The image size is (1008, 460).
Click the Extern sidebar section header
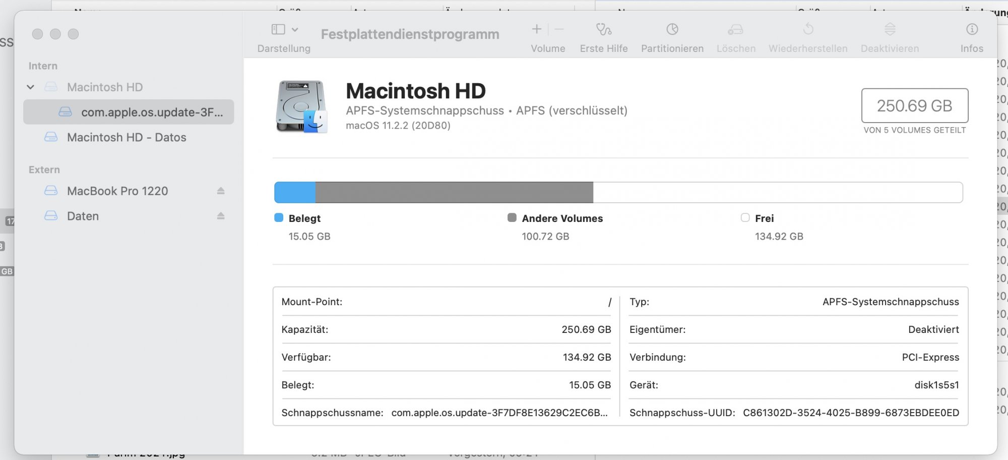point(44,170)
